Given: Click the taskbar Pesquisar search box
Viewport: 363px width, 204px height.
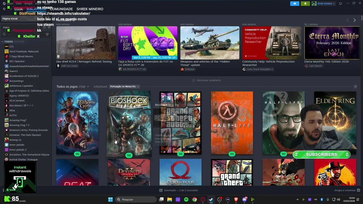Looking at the screenshot, I should click(136, 199).
